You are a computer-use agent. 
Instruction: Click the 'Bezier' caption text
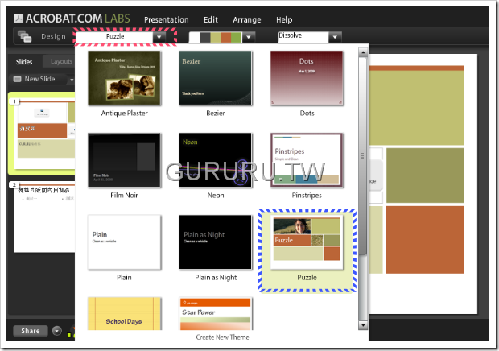point(216,113)
